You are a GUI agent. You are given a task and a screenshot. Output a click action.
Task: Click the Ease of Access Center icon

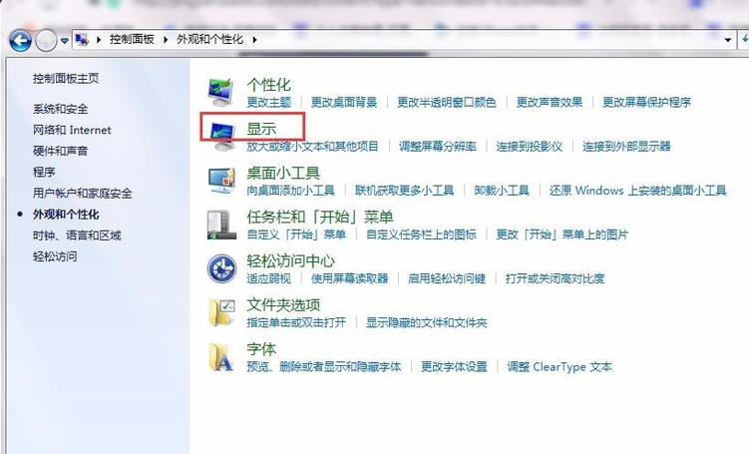pyautogui.click(x=220, y=267)
